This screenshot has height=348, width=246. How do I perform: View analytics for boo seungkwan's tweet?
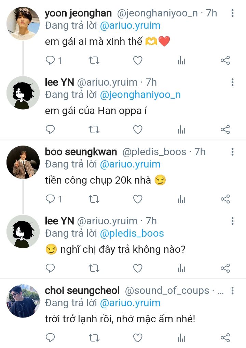[181, 199]
